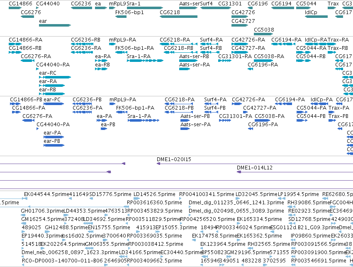Screen dimensions: 353x267
Task: Select the Aats-ser-RB transcript label
Action: [194, 56]
